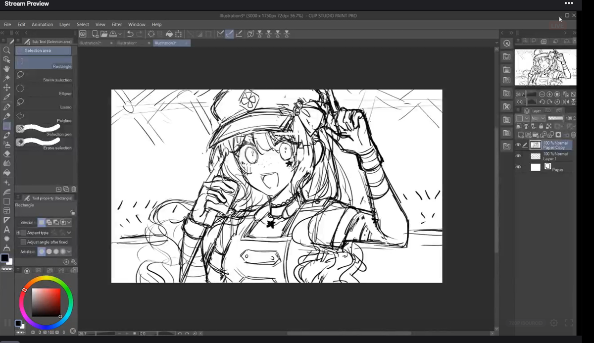Image resolution: width=594 pixels, height=343 pixels.
Task: Choose the Polyline selection sub tool
Action: [45, 116]
